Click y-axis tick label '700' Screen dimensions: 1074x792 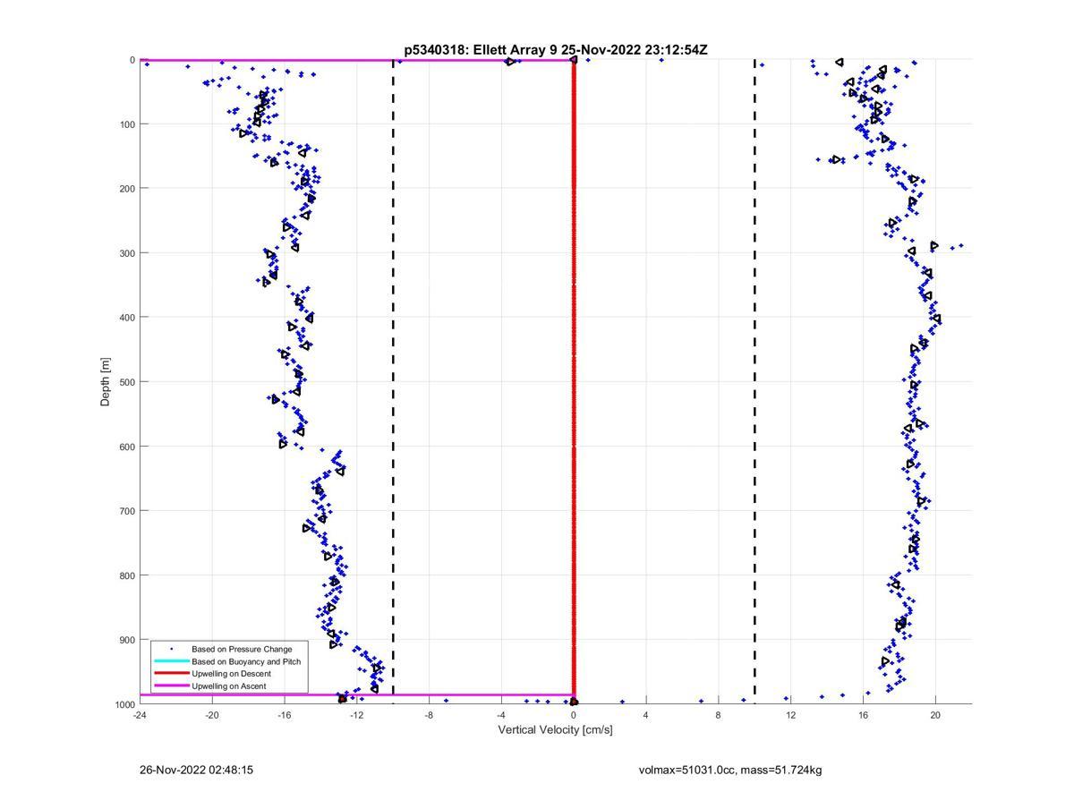(126, 510)
